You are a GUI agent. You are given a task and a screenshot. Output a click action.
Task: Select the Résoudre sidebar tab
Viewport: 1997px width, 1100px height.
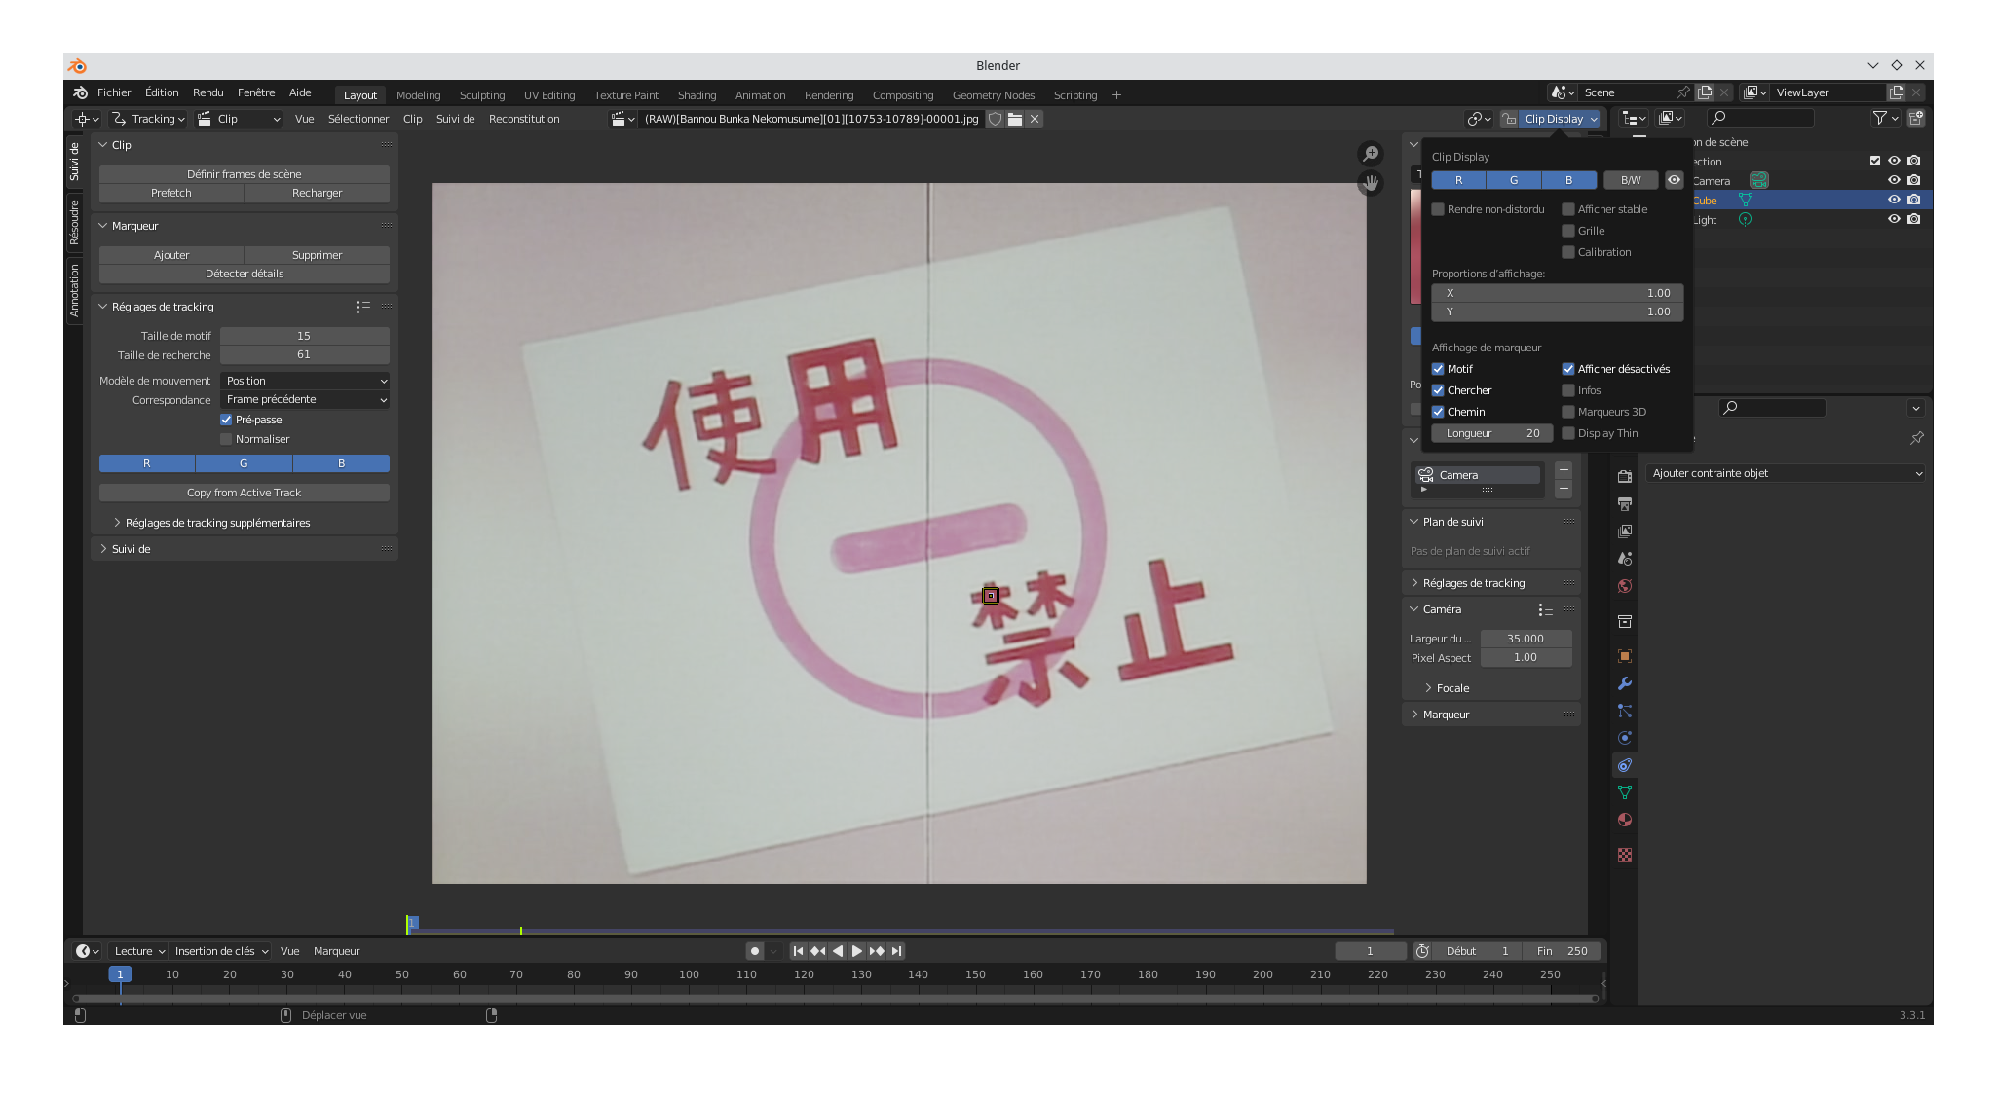(x=74, y=222)
